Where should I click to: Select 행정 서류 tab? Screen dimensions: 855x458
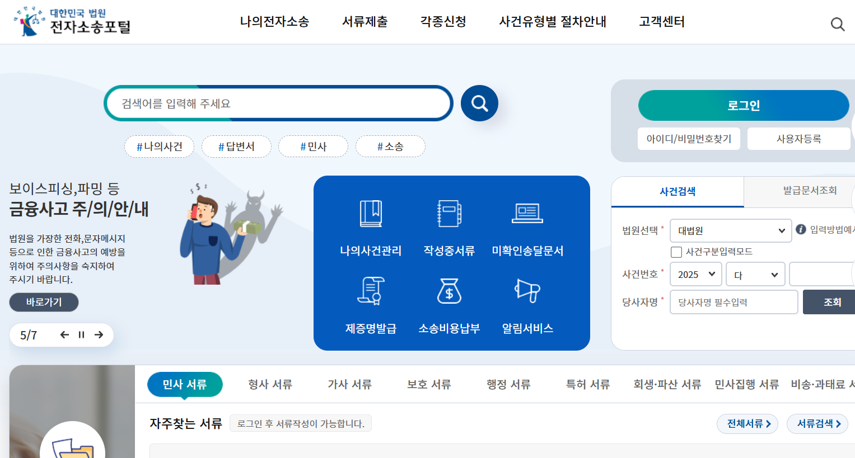click(x=509, y=385)
